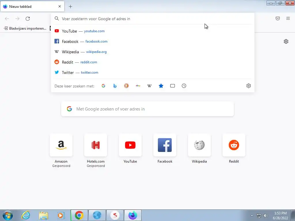
Task: Open Windows Media Player in taskbar
Action: [61, 215]
